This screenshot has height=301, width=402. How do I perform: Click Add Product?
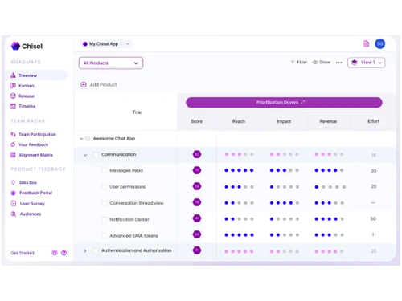point(99,85)
